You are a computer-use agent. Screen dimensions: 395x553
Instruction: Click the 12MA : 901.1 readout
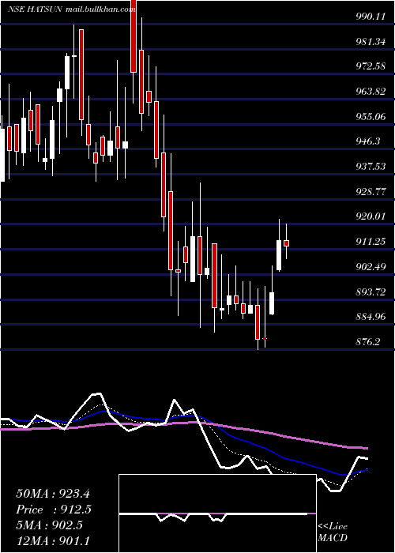click(53, 541)
